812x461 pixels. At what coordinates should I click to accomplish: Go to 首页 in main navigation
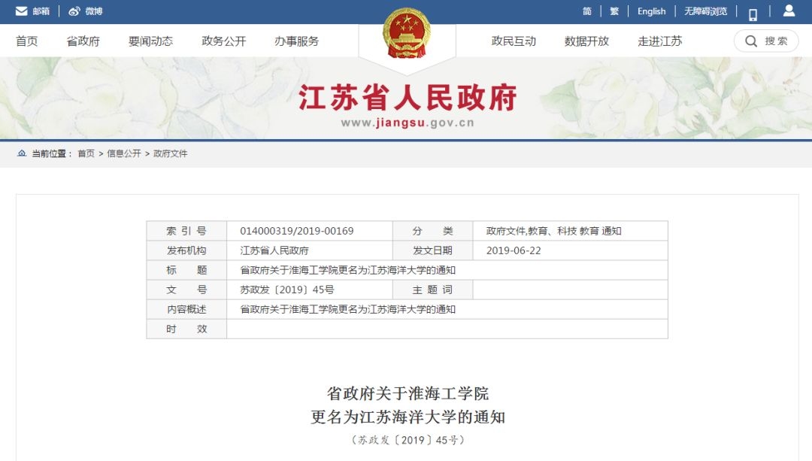click(26, 41)
